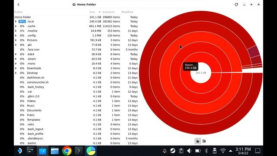Image resolution: width=277 pixels, height=156 pixels.
Task: Launch Google Chrome from taskbar
Action: coord(67,151)
